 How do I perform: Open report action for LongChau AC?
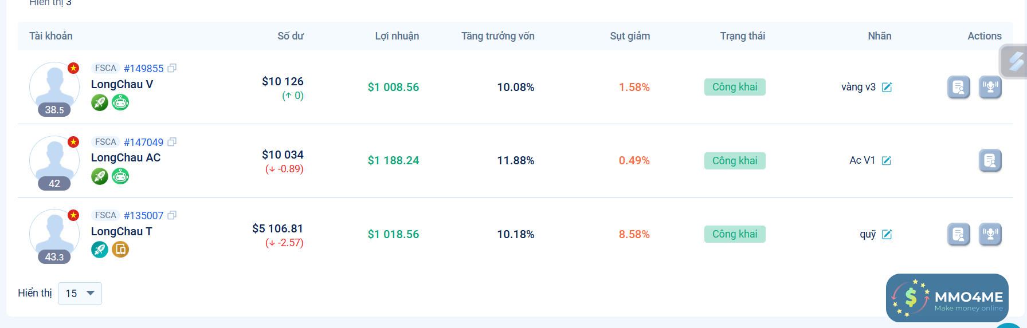(990, 160)
